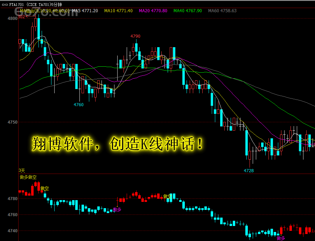Click the second 做空 signal near cyan candles
The width and height of the screenshot is (315, 241).
(x=168, y=196)
